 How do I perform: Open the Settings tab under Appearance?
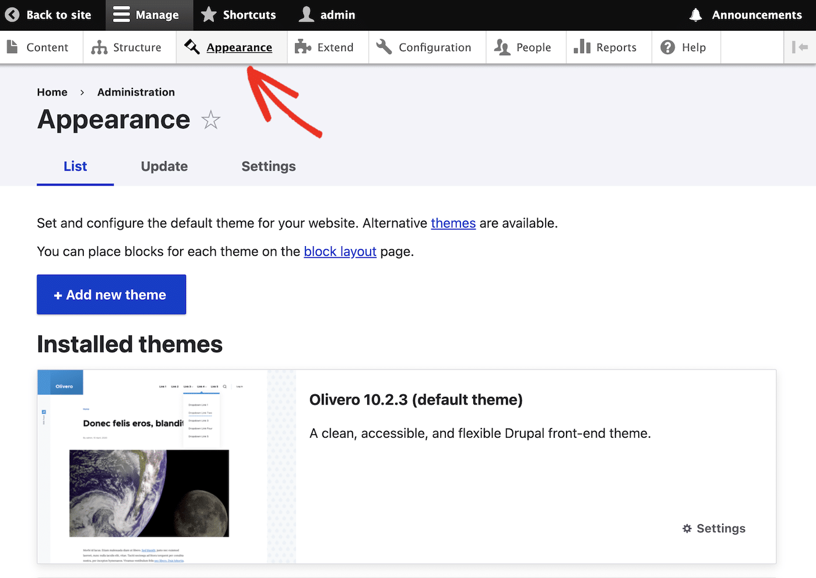click(268, 166)
